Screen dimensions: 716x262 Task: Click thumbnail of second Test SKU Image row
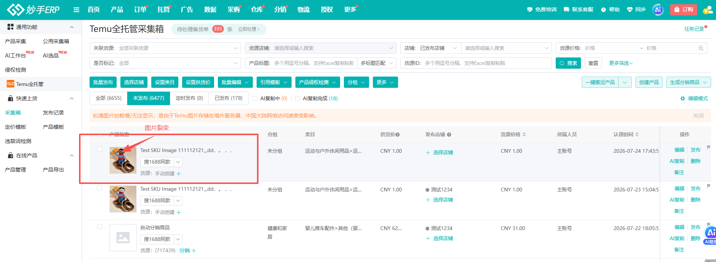tap(123, 199)
